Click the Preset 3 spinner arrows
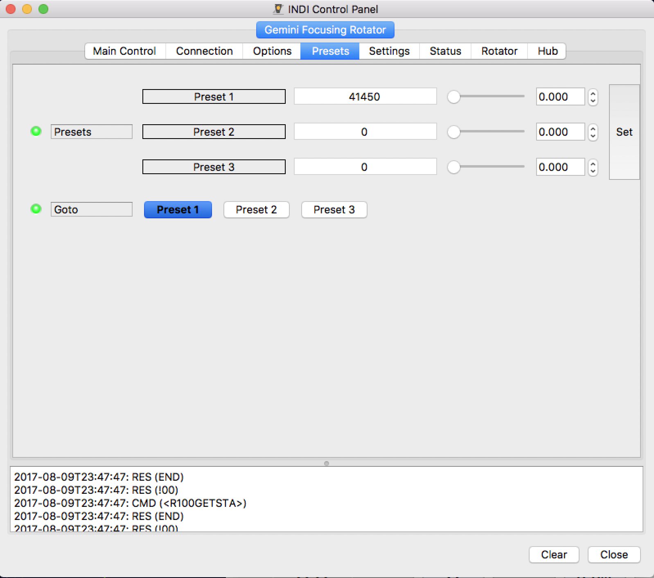The image size is (654, 578). (x=593, y=167)
